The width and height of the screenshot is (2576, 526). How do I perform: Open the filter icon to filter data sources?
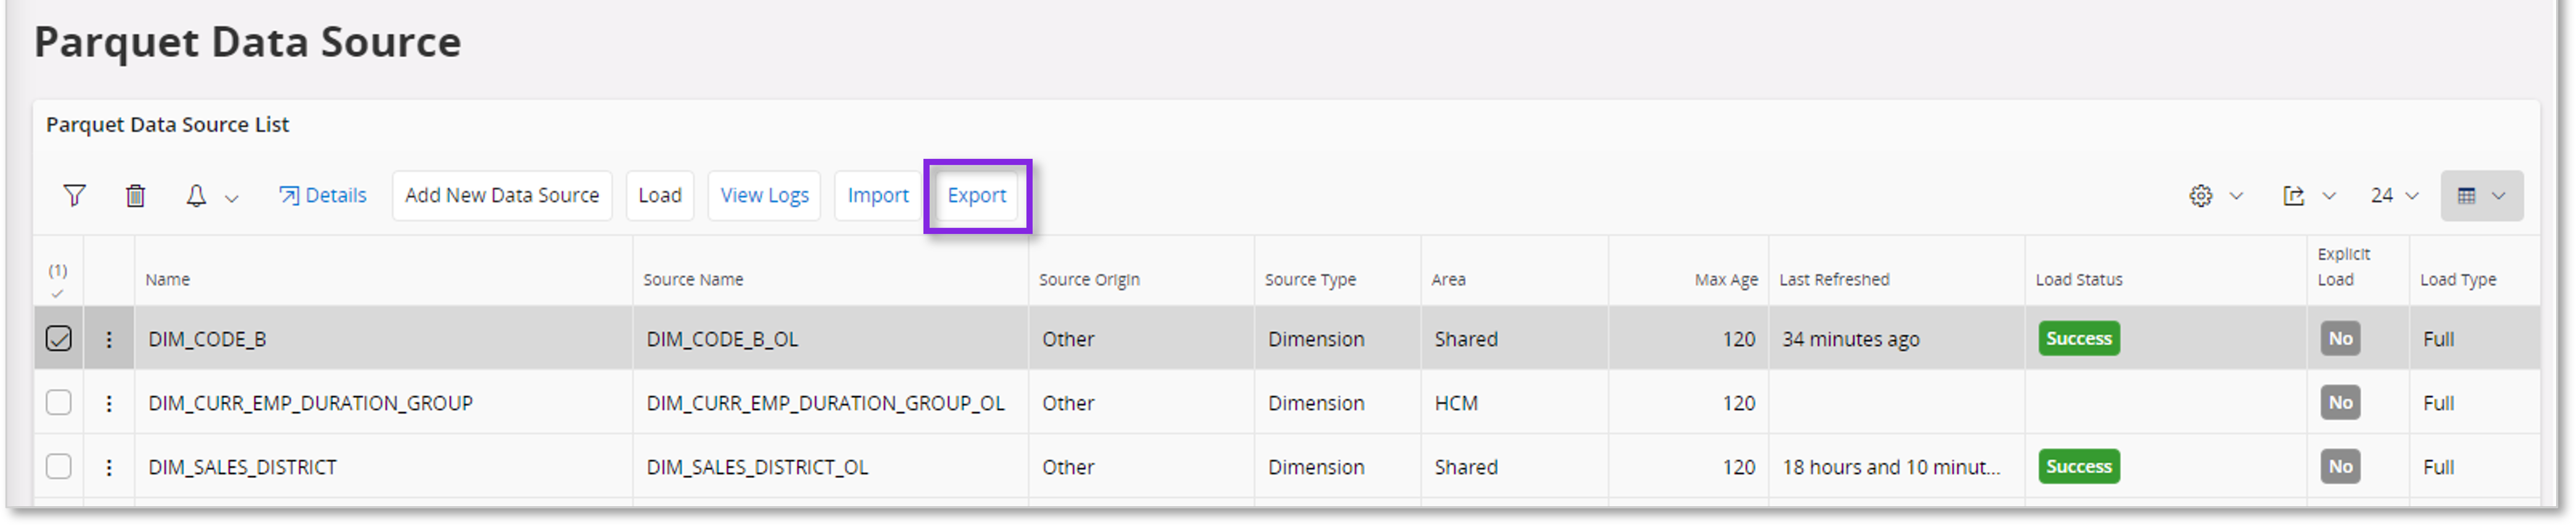(x=74, y=195)
